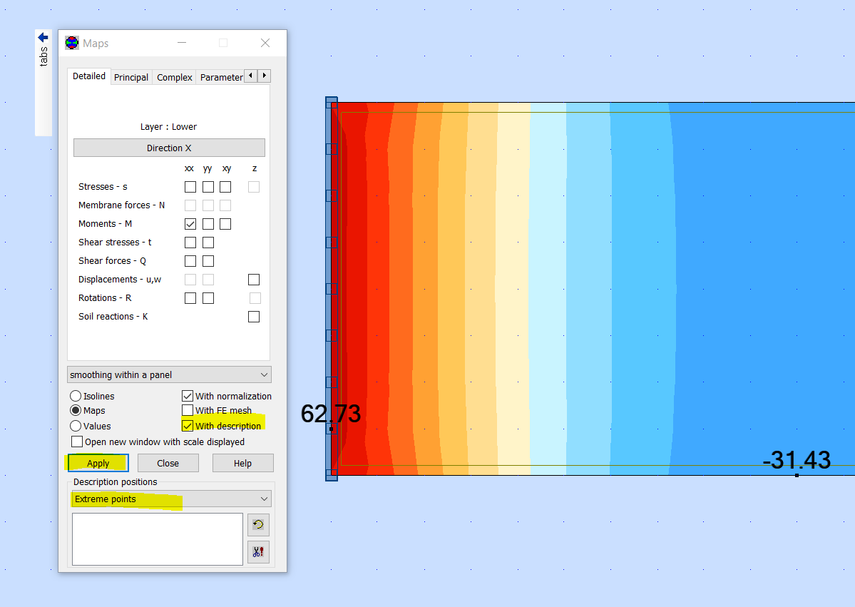
Task: Enable the With FE mesh option
Action: pos(187,410)
